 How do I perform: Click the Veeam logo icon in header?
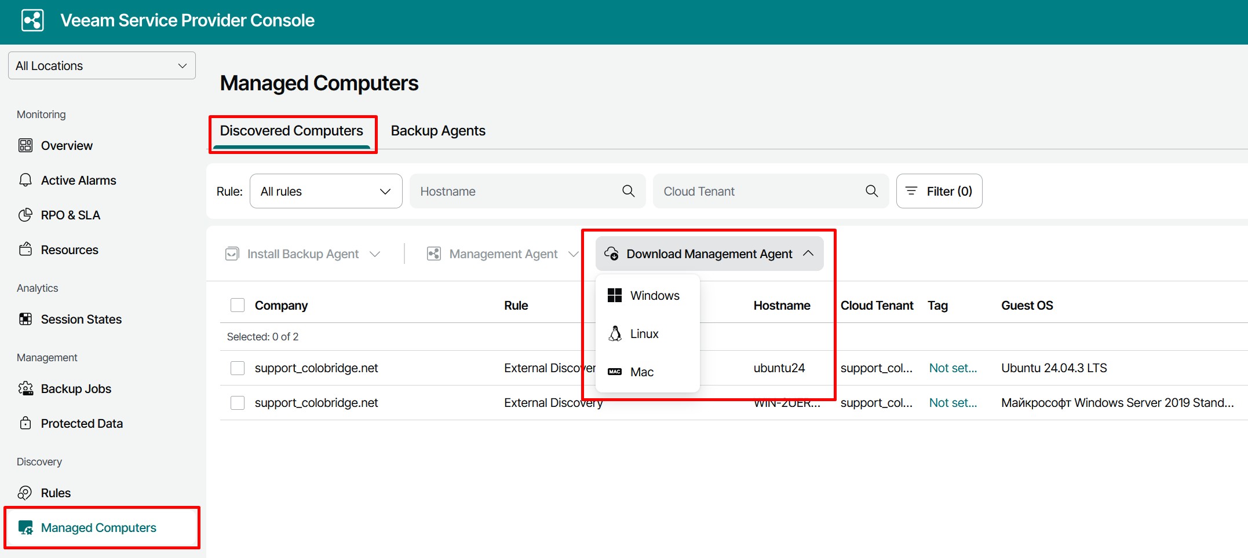(x=32, y=20)
